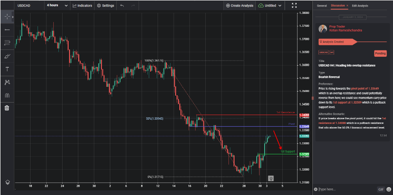This screenshot has width=393, height=195.
Task: Switch to the General tab
Action: pyautogui.click(x=322, y=6)
